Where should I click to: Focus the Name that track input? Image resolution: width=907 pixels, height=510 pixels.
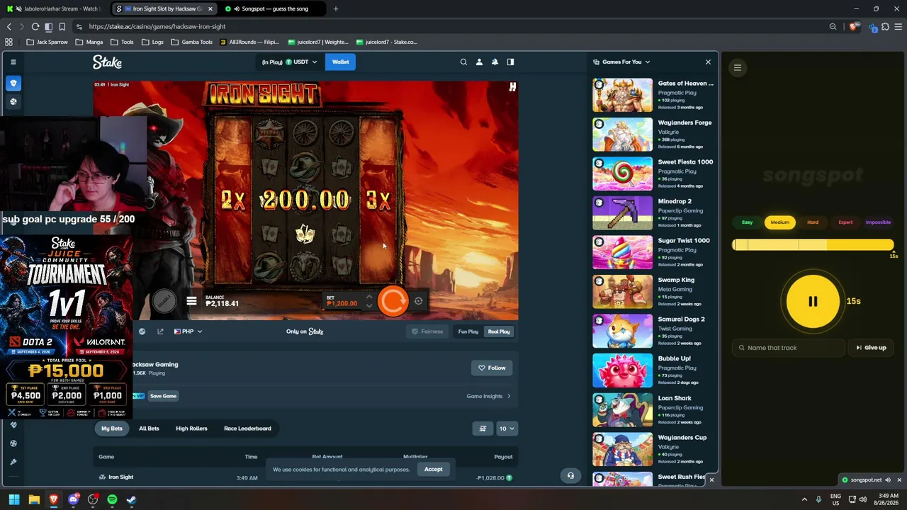(789, 348)
